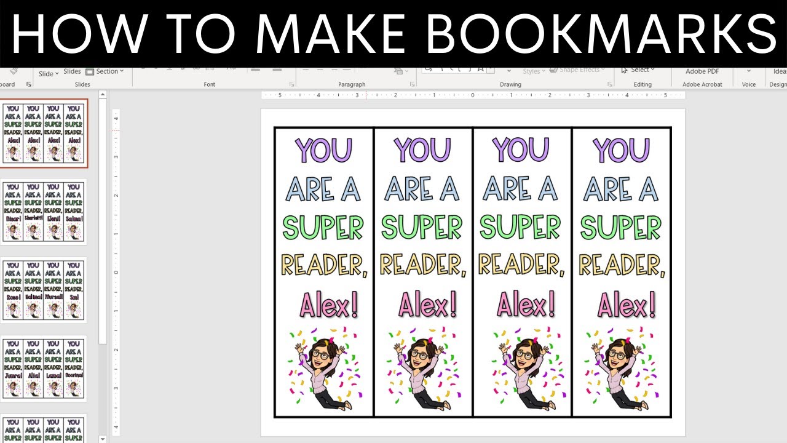Select the Bitmoji image in first bookmark
Screen dimensions: 787x443
click(325, 369)
